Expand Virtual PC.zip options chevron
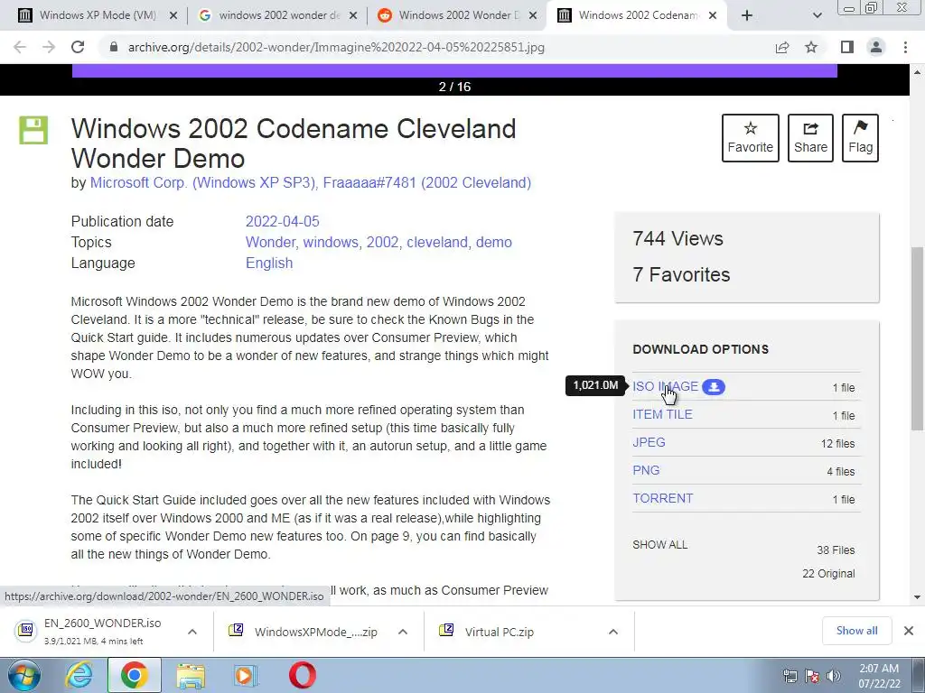 (613, 632)
